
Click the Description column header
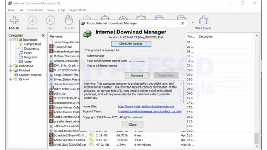206,36
